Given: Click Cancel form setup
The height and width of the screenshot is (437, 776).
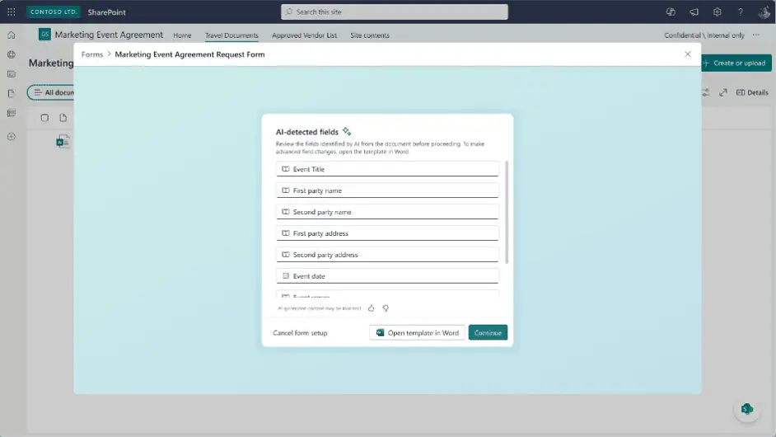Looking at the screenshot, I should (300, 333).
